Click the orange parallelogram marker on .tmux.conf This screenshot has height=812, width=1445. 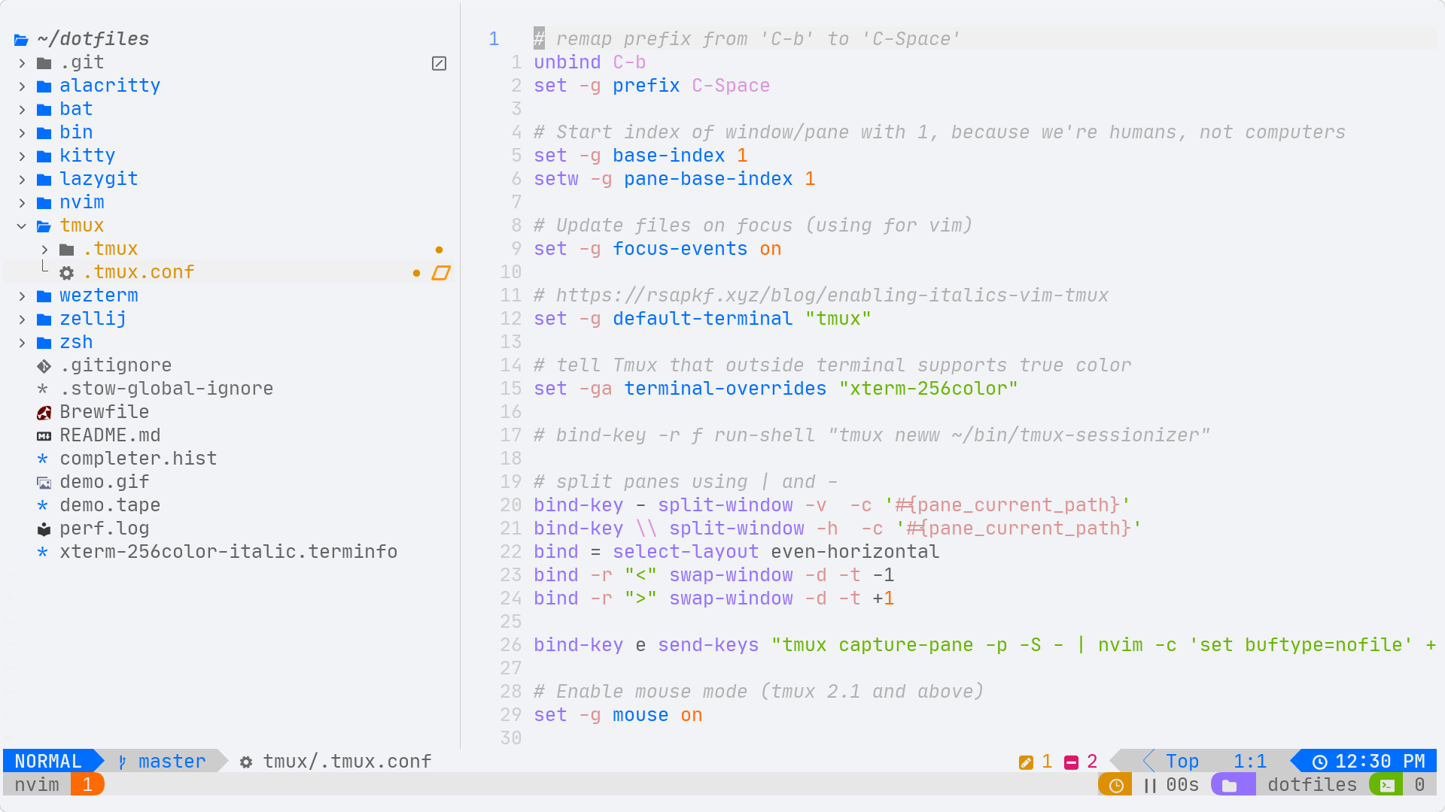click(441, 273)
